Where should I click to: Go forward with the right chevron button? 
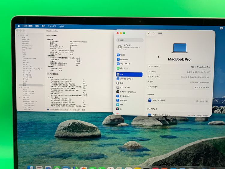154,33
